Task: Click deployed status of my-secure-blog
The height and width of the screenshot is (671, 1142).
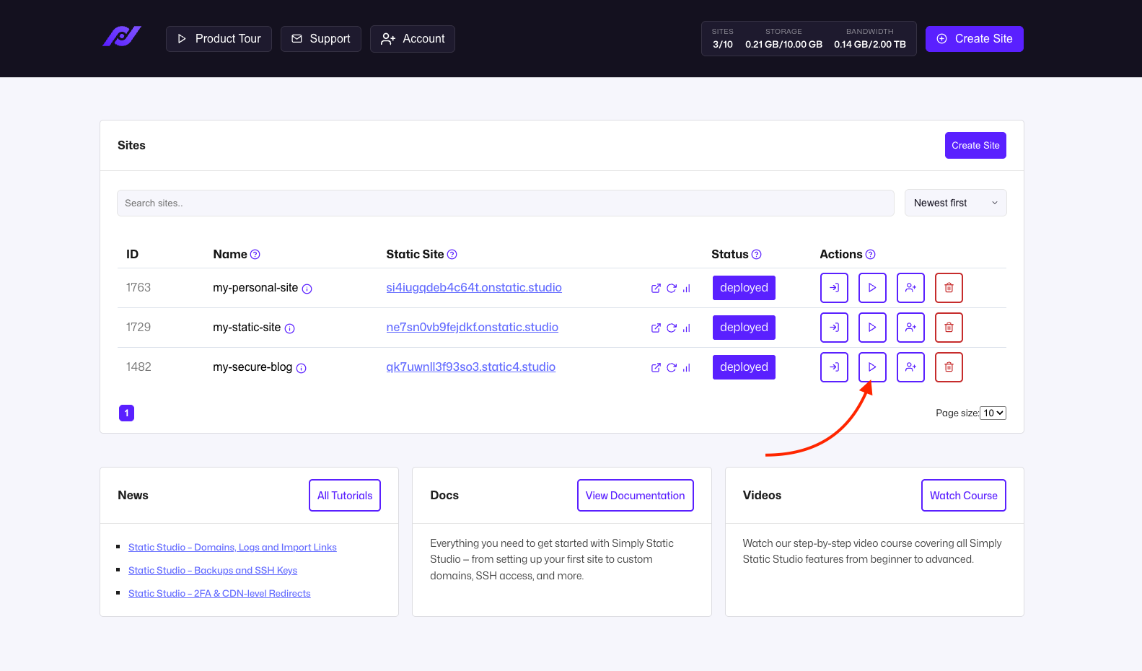Action: (744, 367)
